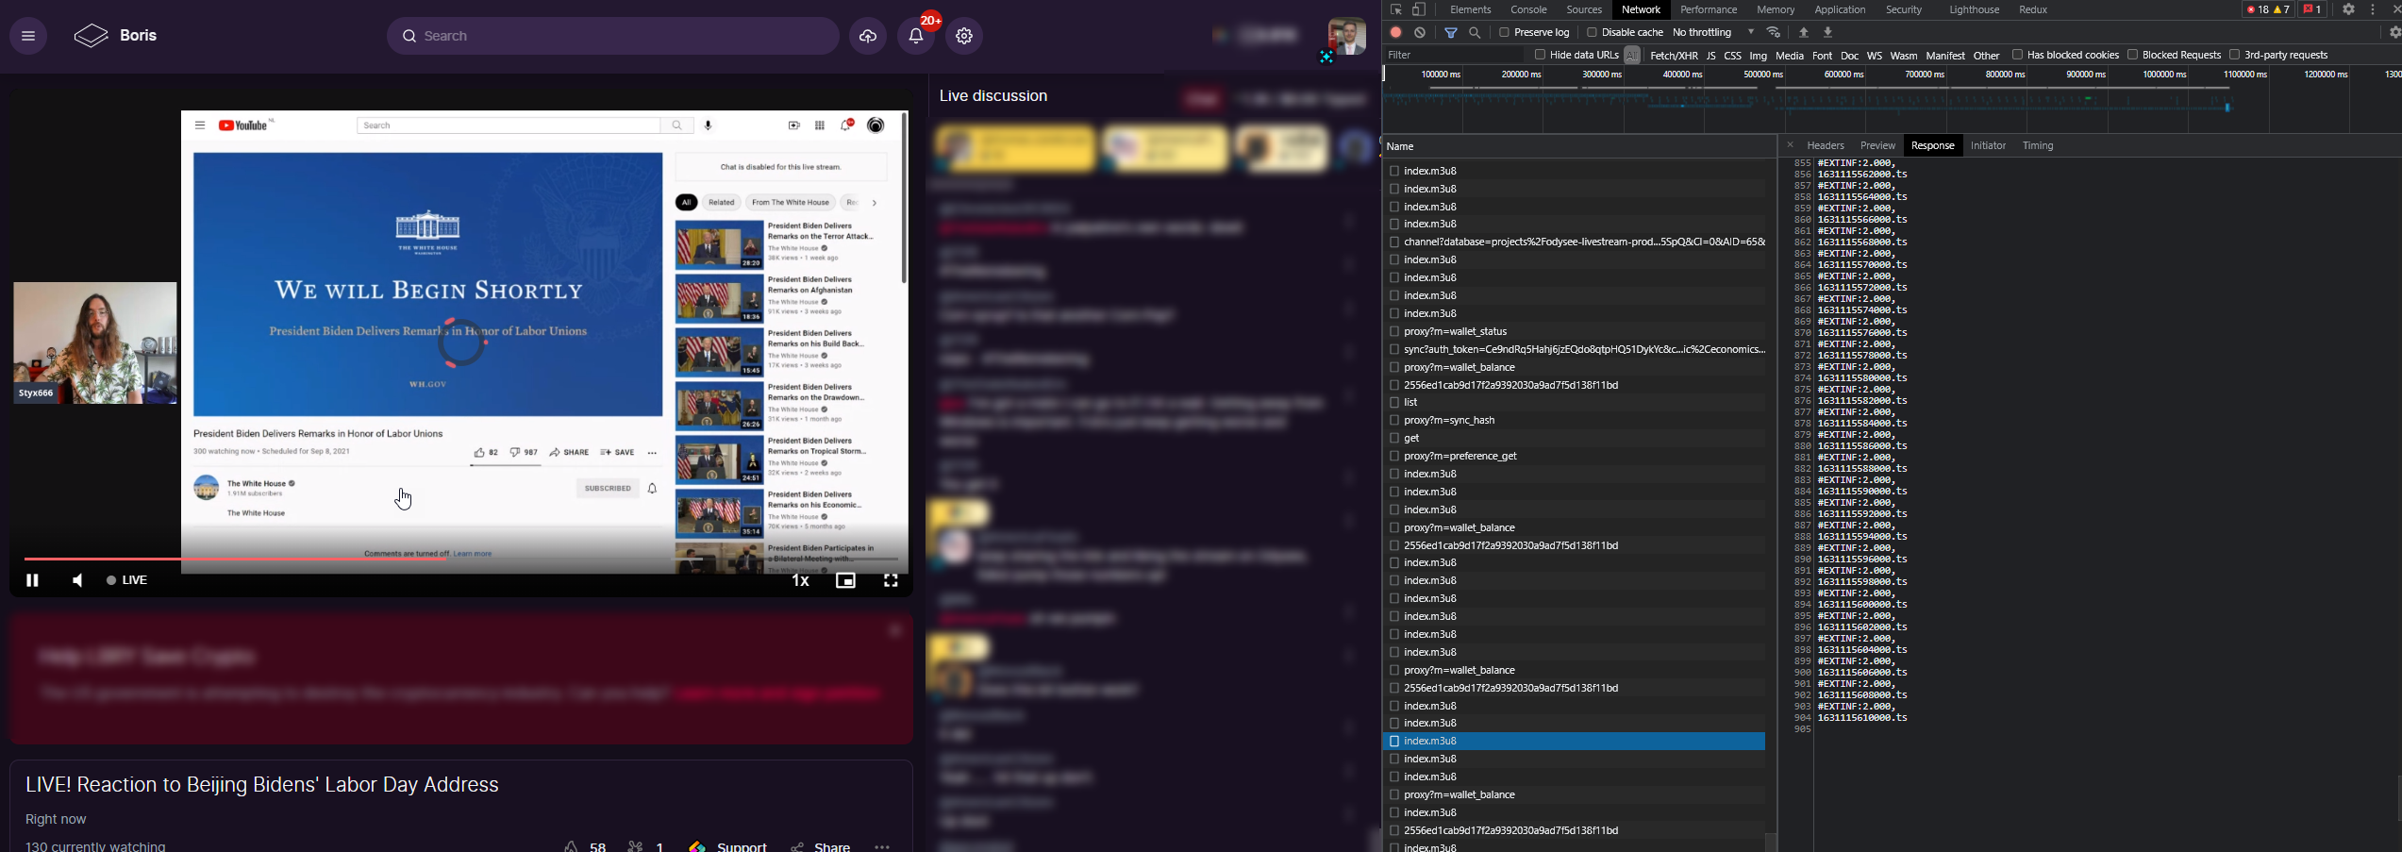Screen dimensions: 2402x852
Task: Select the inspect element cursor tool
Action: 1397,9
